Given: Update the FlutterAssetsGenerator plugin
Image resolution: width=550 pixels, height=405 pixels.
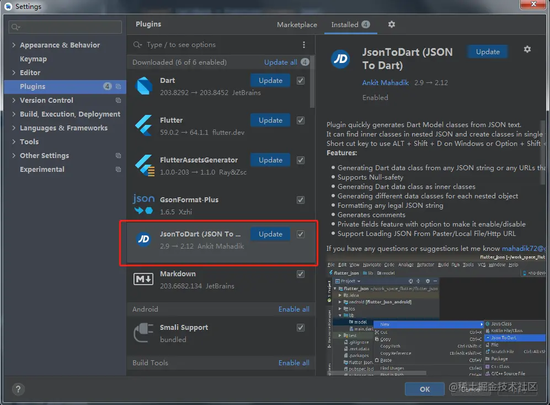Looking at the screenshot, I should [270, 160].
